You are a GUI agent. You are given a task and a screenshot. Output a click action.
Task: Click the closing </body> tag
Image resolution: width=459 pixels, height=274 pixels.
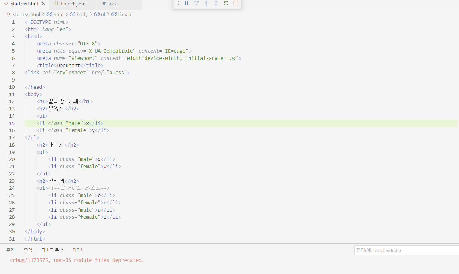tap(35, 232)
